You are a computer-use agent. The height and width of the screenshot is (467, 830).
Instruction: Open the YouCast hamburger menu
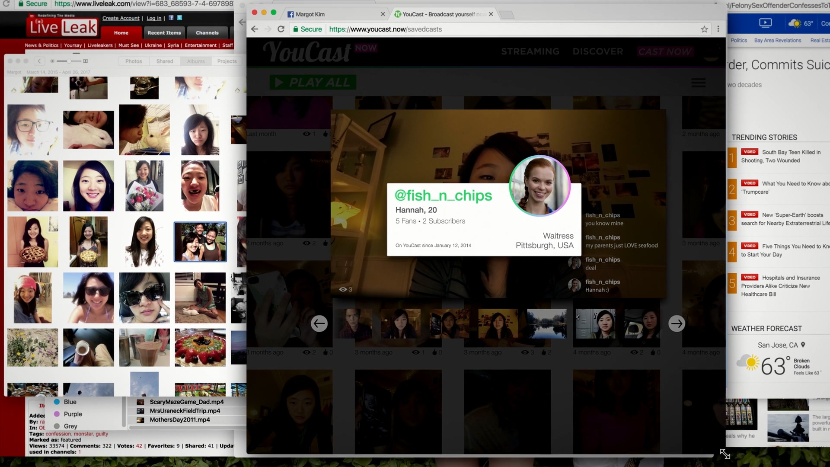[698, 83]
